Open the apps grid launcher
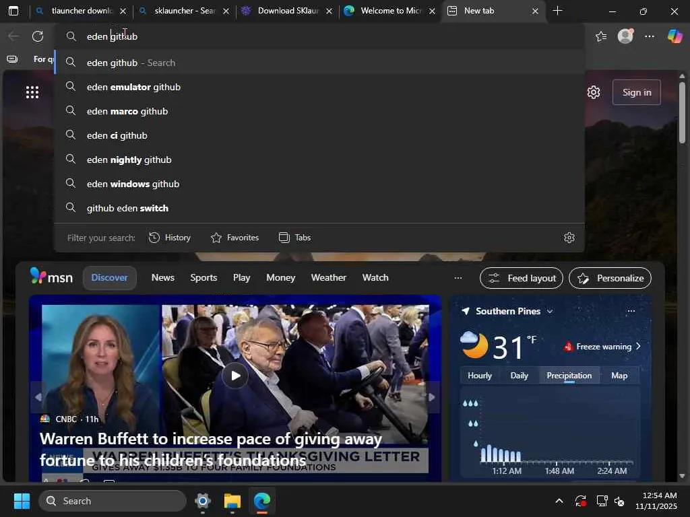The width and height of the screenshot is (690, 517). pos(32,92)
